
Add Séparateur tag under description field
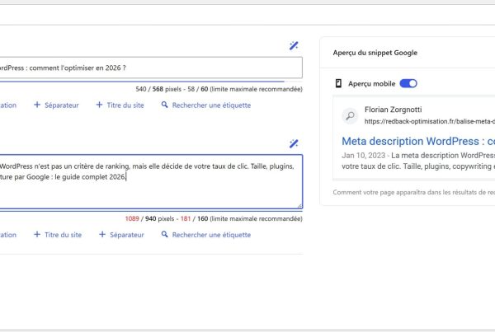pos(121,235)
